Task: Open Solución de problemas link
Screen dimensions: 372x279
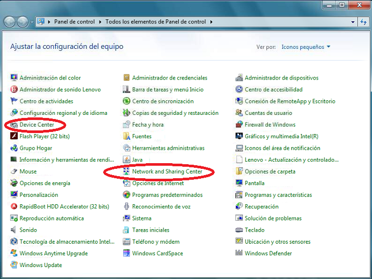Action: pos(273,218)
